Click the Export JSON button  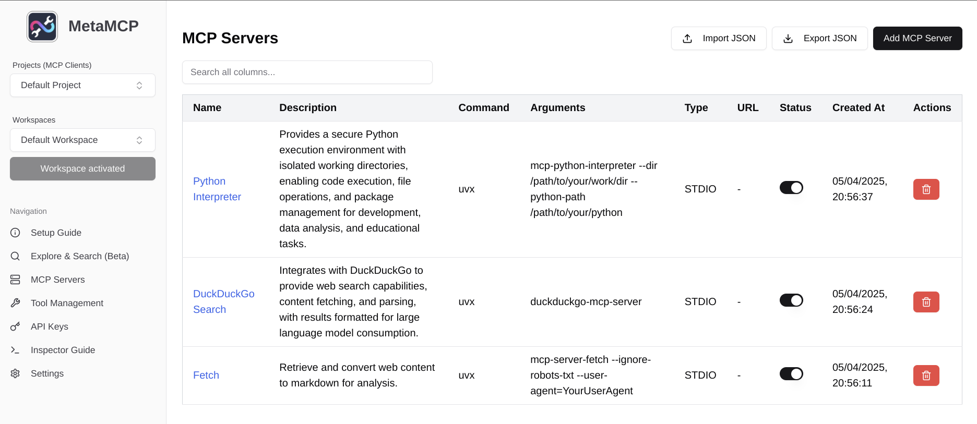click(819, 39)
